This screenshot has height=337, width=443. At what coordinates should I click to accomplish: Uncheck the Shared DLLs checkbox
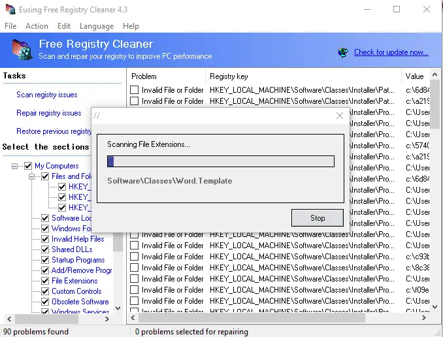(x=45, y=249)
